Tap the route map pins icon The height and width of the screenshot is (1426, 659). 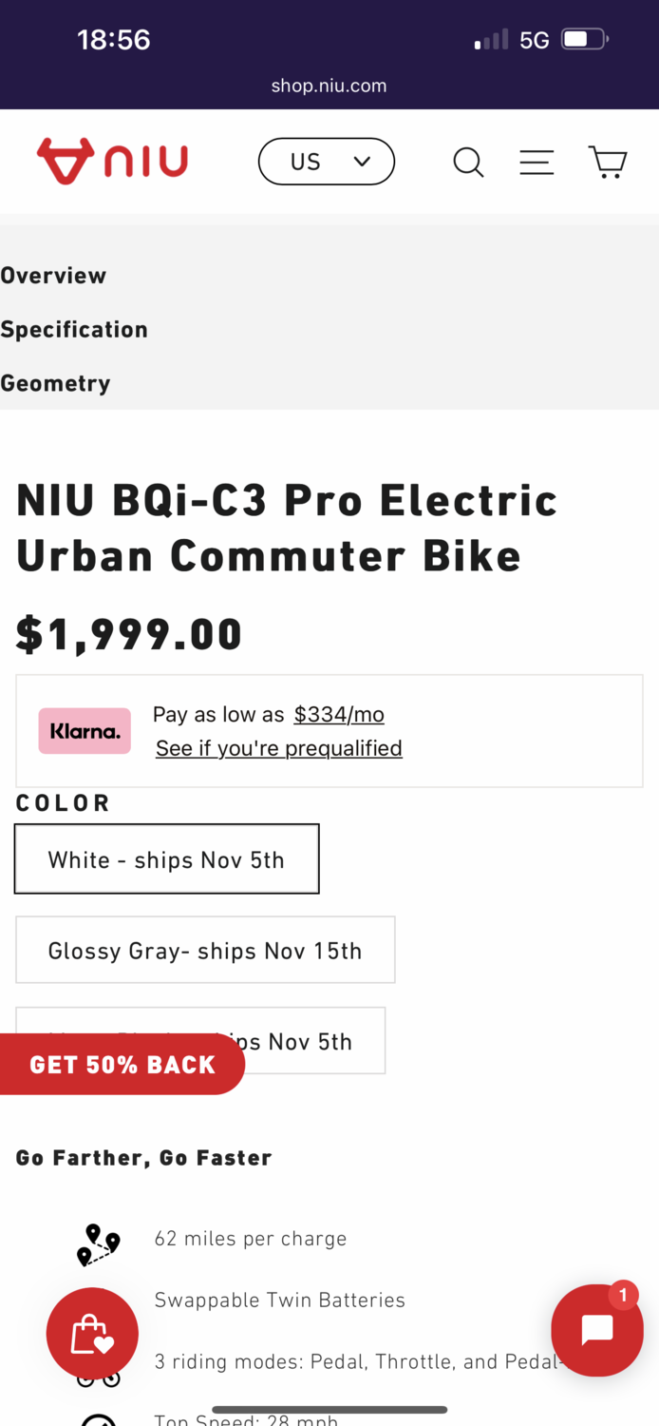click(99, 1244)
